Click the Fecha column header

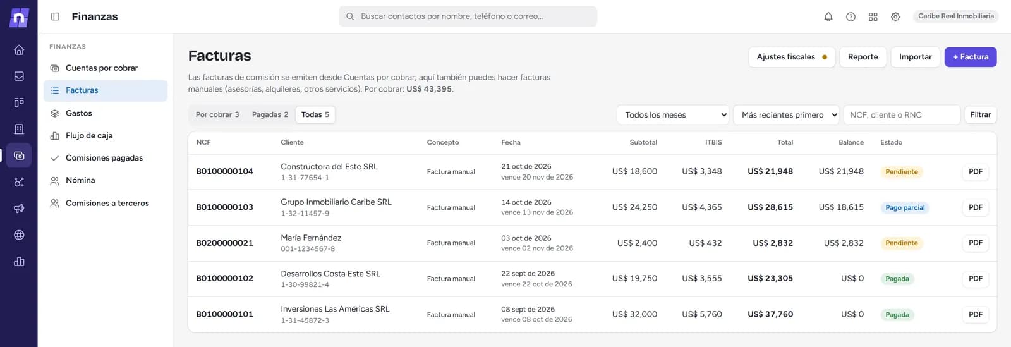(x=511, y=143)
